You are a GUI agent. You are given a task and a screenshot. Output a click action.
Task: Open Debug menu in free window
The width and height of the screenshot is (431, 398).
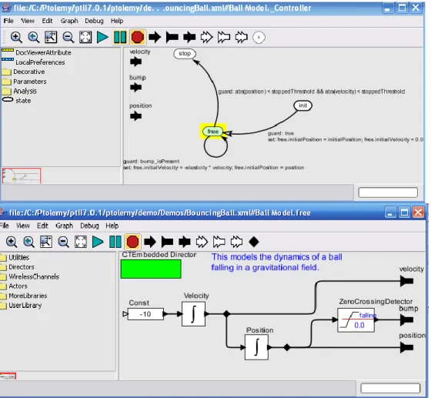[x=89, y=226]
